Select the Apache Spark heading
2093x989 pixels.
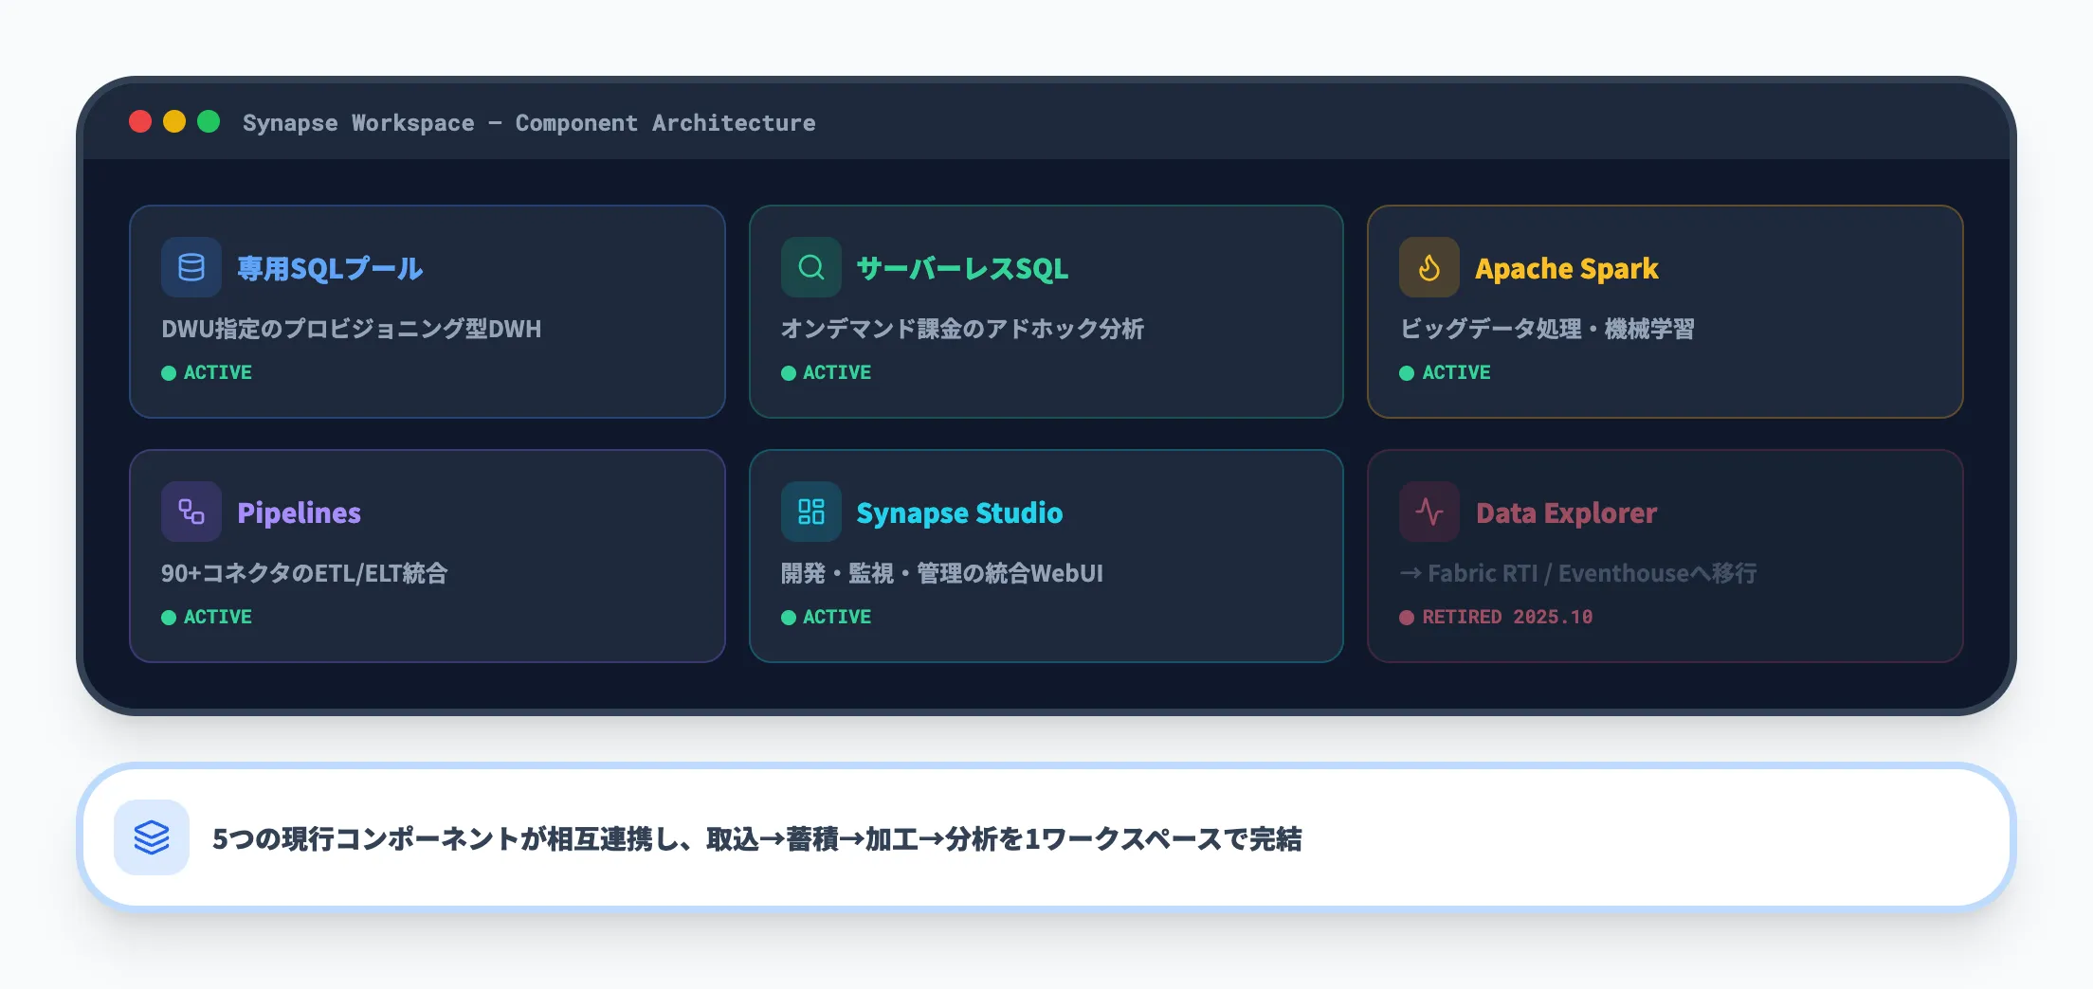[1567, 269]
